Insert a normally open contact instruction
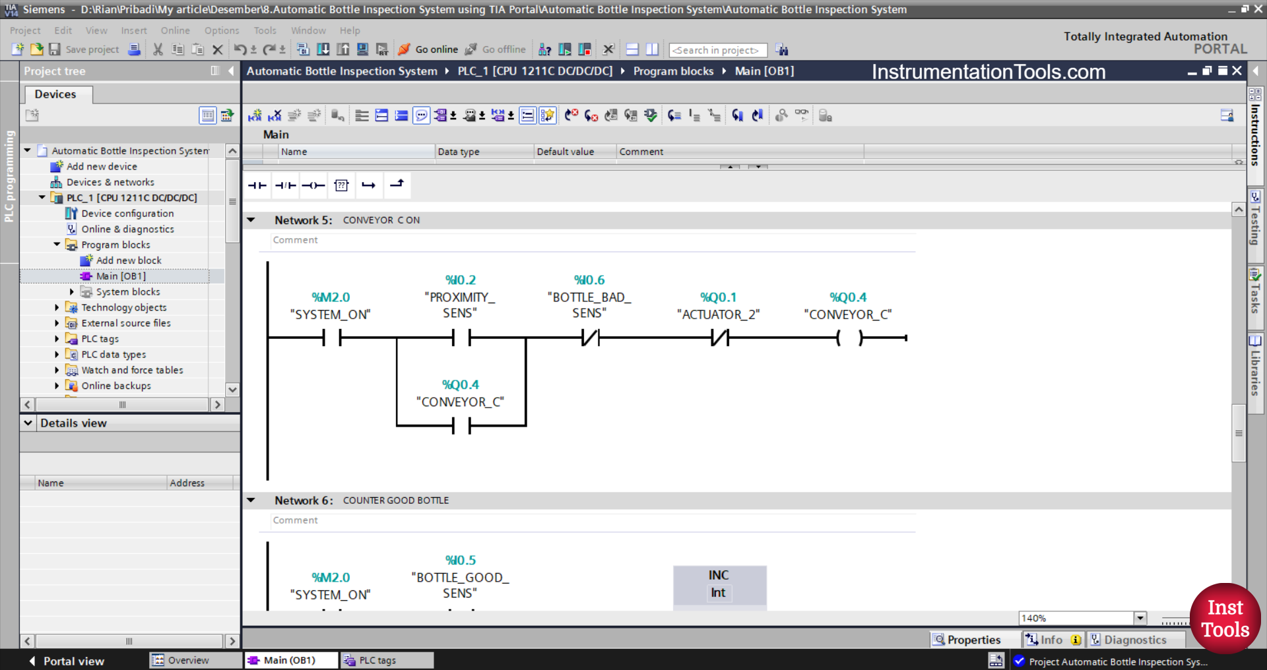This screenshot has width=1267, height=670. pos(257,185)
